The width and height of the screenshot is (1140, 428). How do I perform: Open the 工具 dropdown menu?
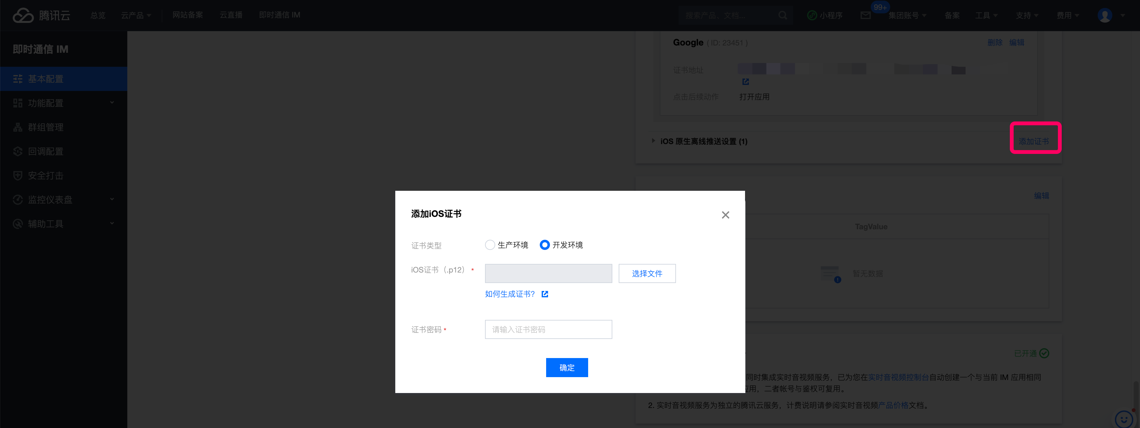[986, 16]
